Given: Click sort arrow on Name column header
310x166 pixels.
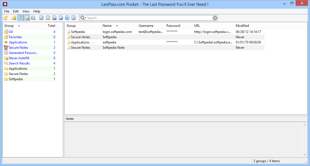Looking at the screenshot, I should click(117, 26).
